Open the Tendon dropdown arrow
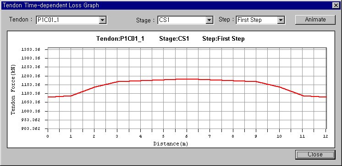 tap(103, 20)
